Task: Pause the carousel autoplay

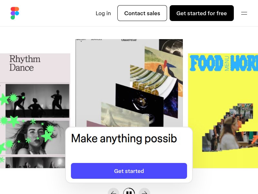Action: 129,191
